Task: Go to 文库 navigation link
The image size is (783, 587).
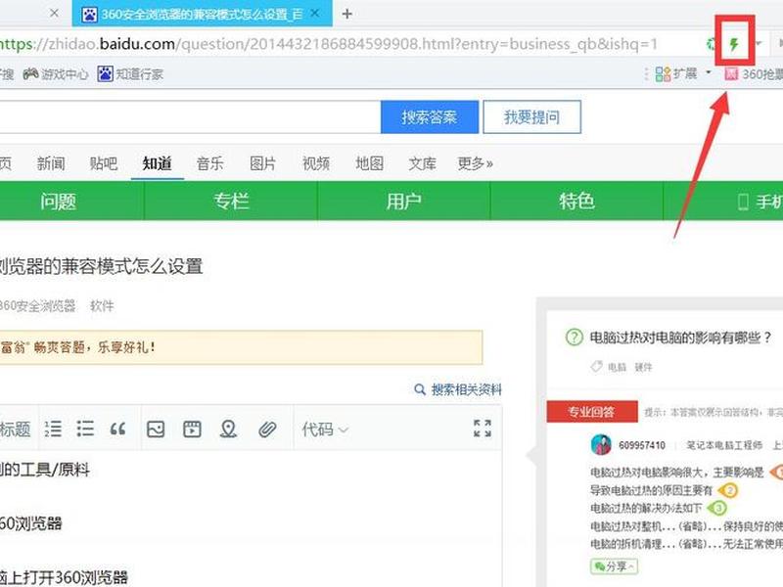Action: 423,163
